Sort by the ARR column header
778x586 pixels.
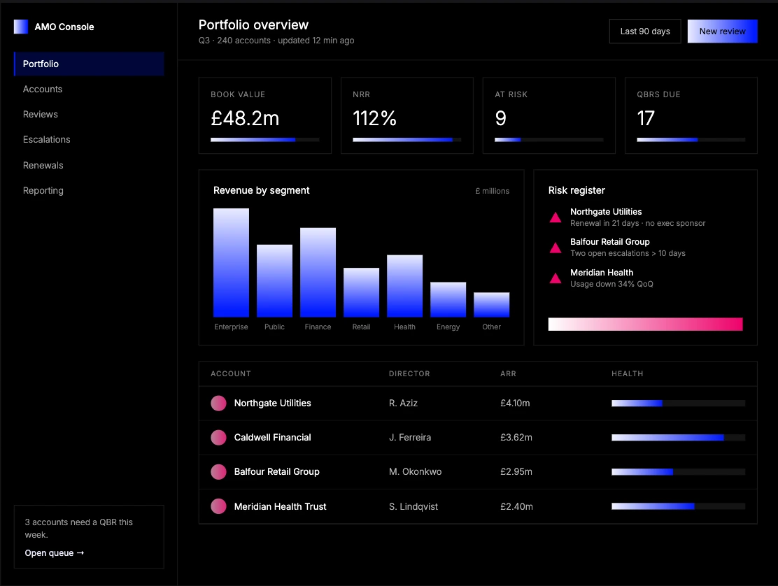click(x=508, y=374)
